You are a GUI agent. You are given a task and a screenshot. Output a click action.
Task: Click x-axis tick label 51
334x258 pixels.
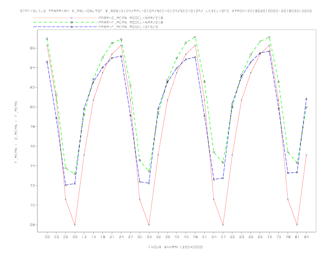click(x=205, y=237)
